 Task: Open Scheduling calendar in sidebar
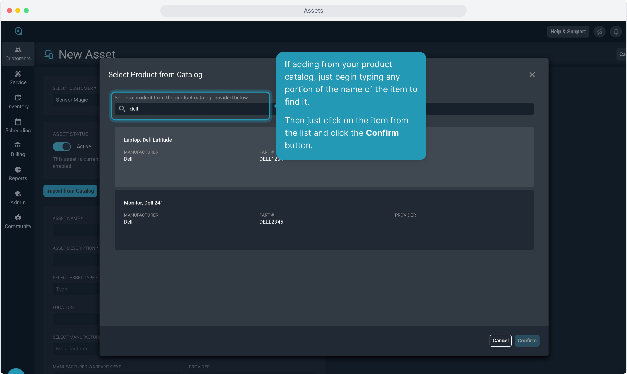coord(18,126)
